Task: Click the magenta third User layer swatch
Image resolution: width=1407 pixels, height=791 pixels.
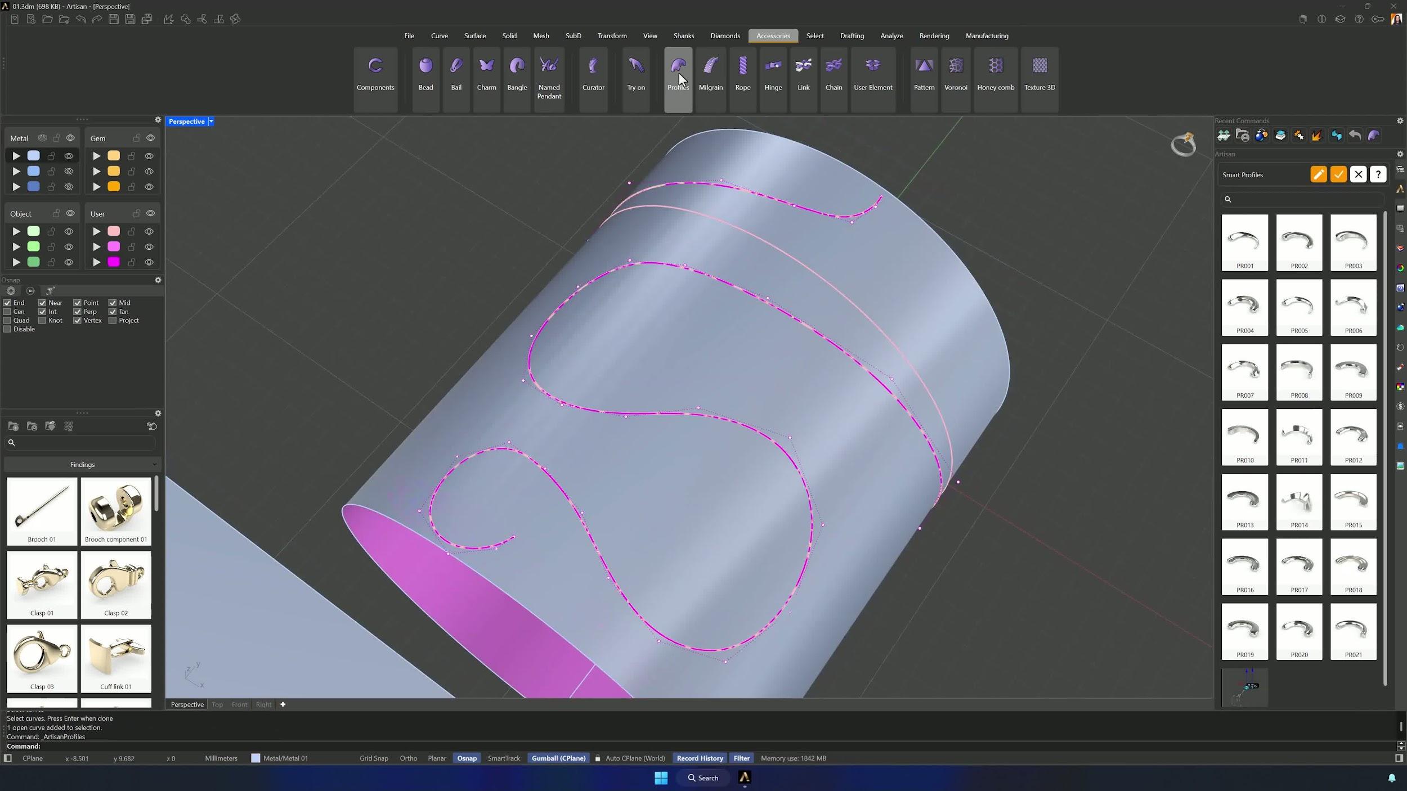Action: [114, 262]
